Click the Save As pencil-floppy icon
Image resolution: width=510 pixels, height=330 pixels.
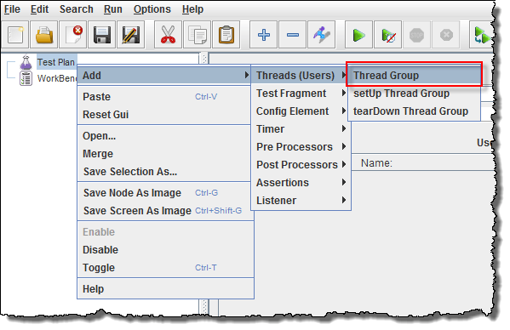[x=131, y=35]
